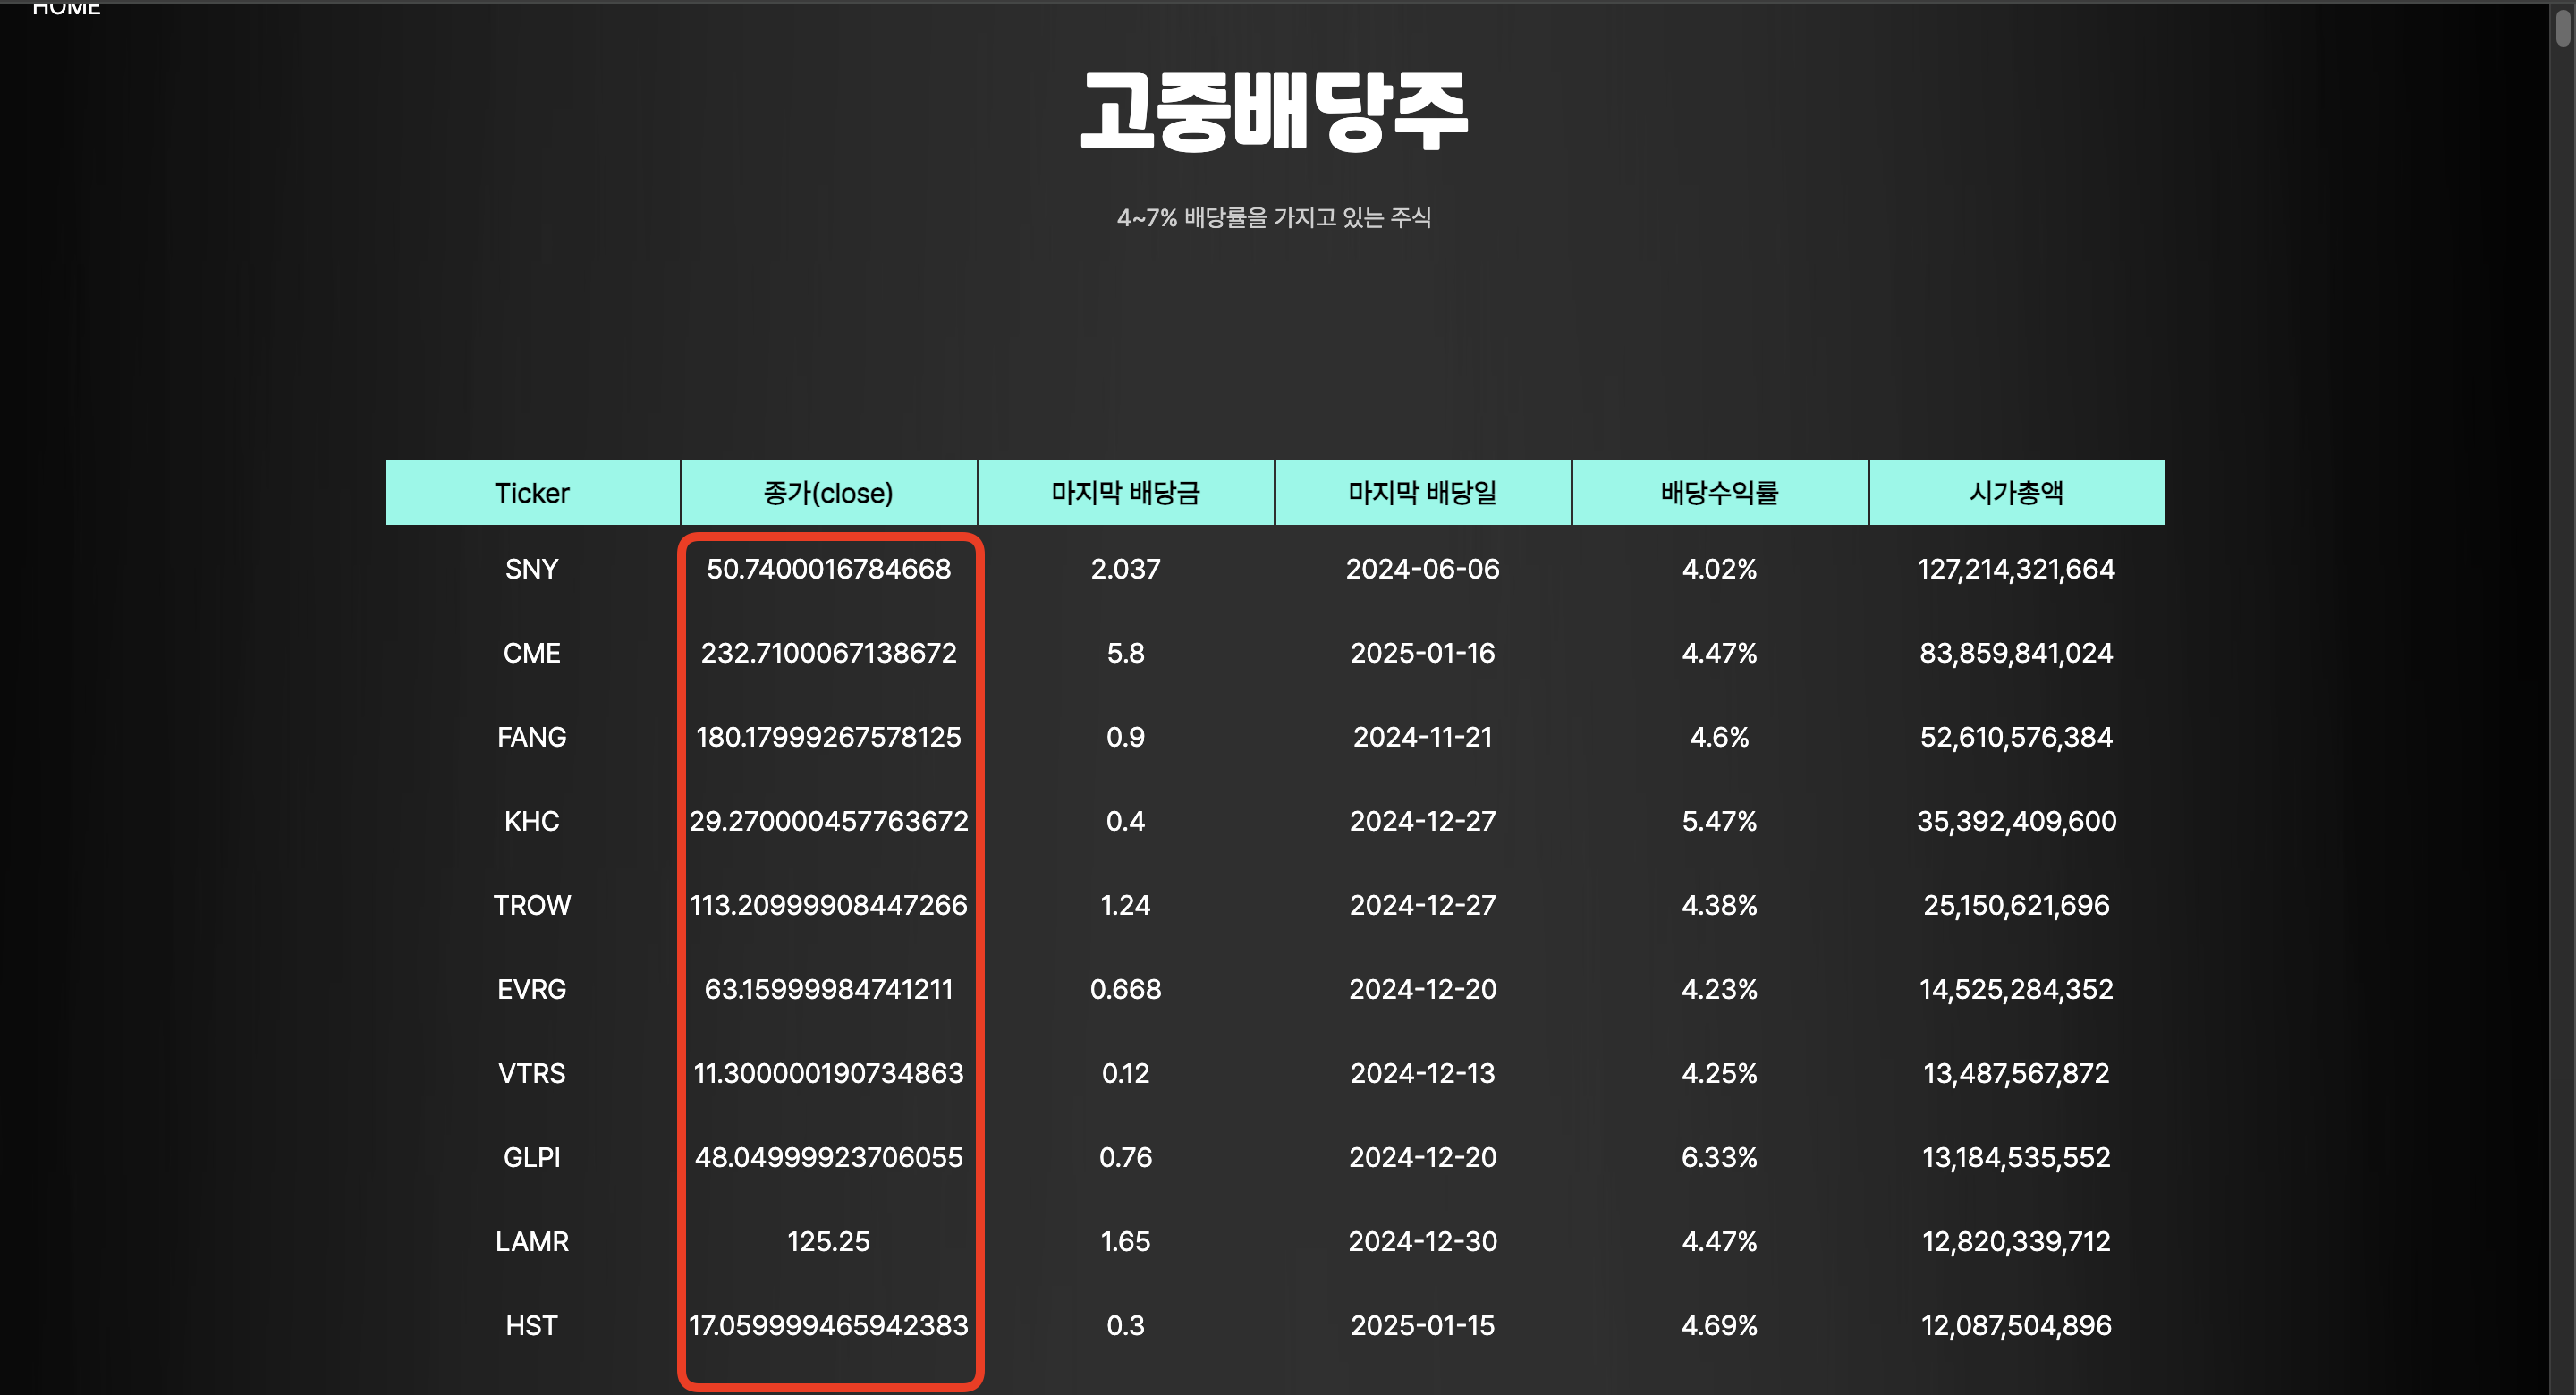Click the 고중배당주 page title
This screenshot has height=1395, width=2576.
(1275, 111)
